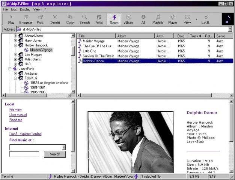Open the Player toolbar icon

(173, 17)
